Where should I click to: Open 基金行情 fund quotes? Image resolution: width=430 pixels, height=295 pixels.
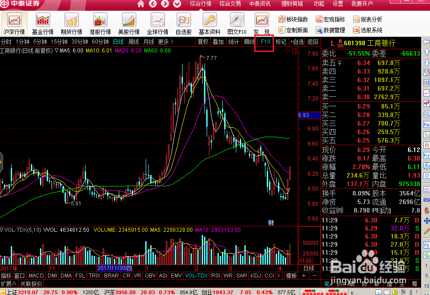pyautogui.click(x=43, y=24)
